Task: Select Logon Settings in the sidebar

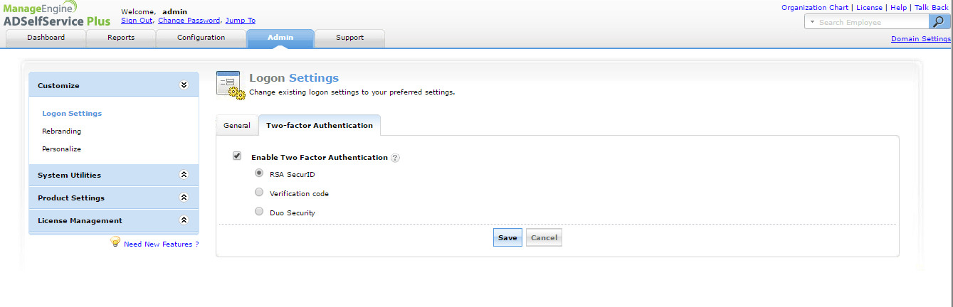Action: point(72,113)
